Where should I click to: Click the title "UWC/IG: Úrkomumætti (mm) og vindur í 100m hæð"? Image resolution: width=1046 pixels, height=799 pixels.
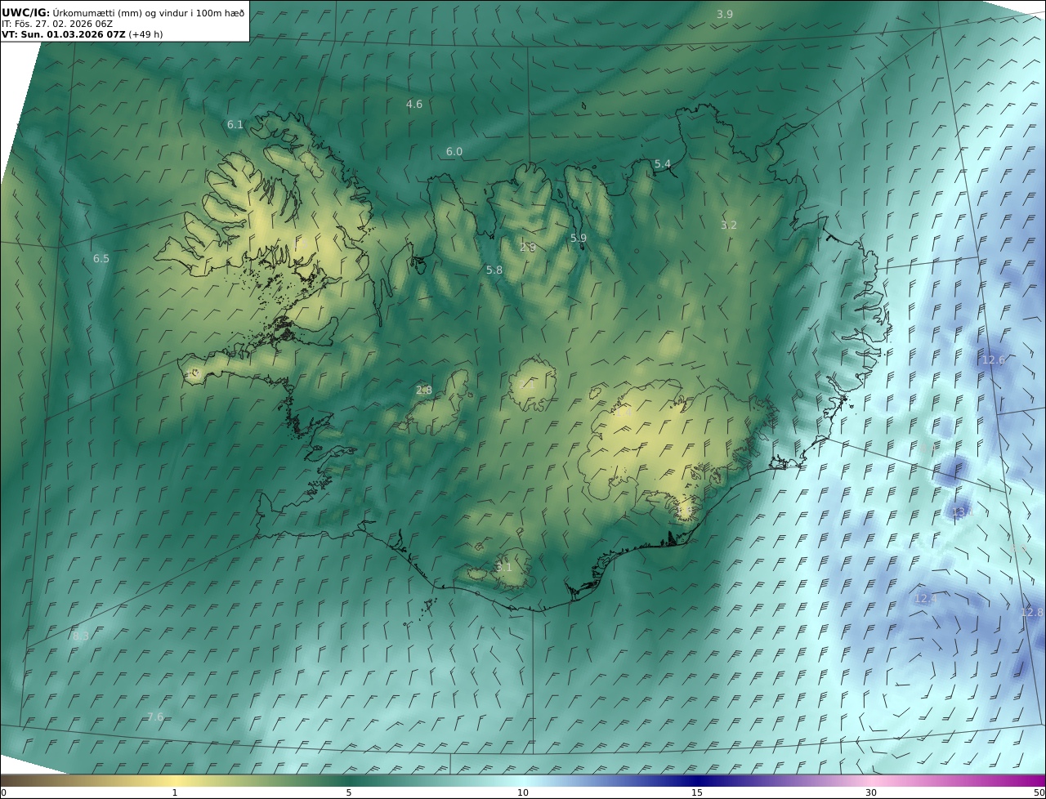tap(123, 12)
